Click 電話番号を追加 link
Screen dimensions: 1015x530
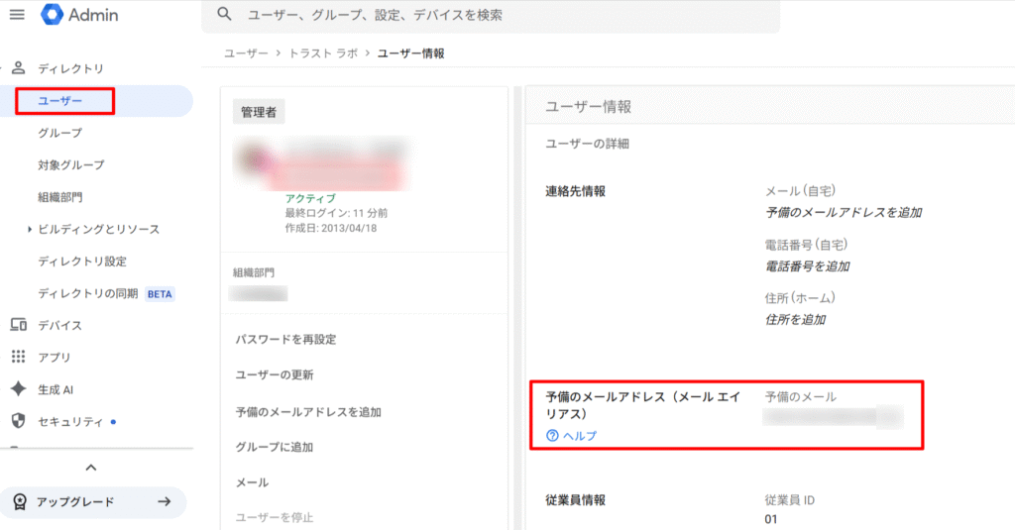[x=808, y=266]
